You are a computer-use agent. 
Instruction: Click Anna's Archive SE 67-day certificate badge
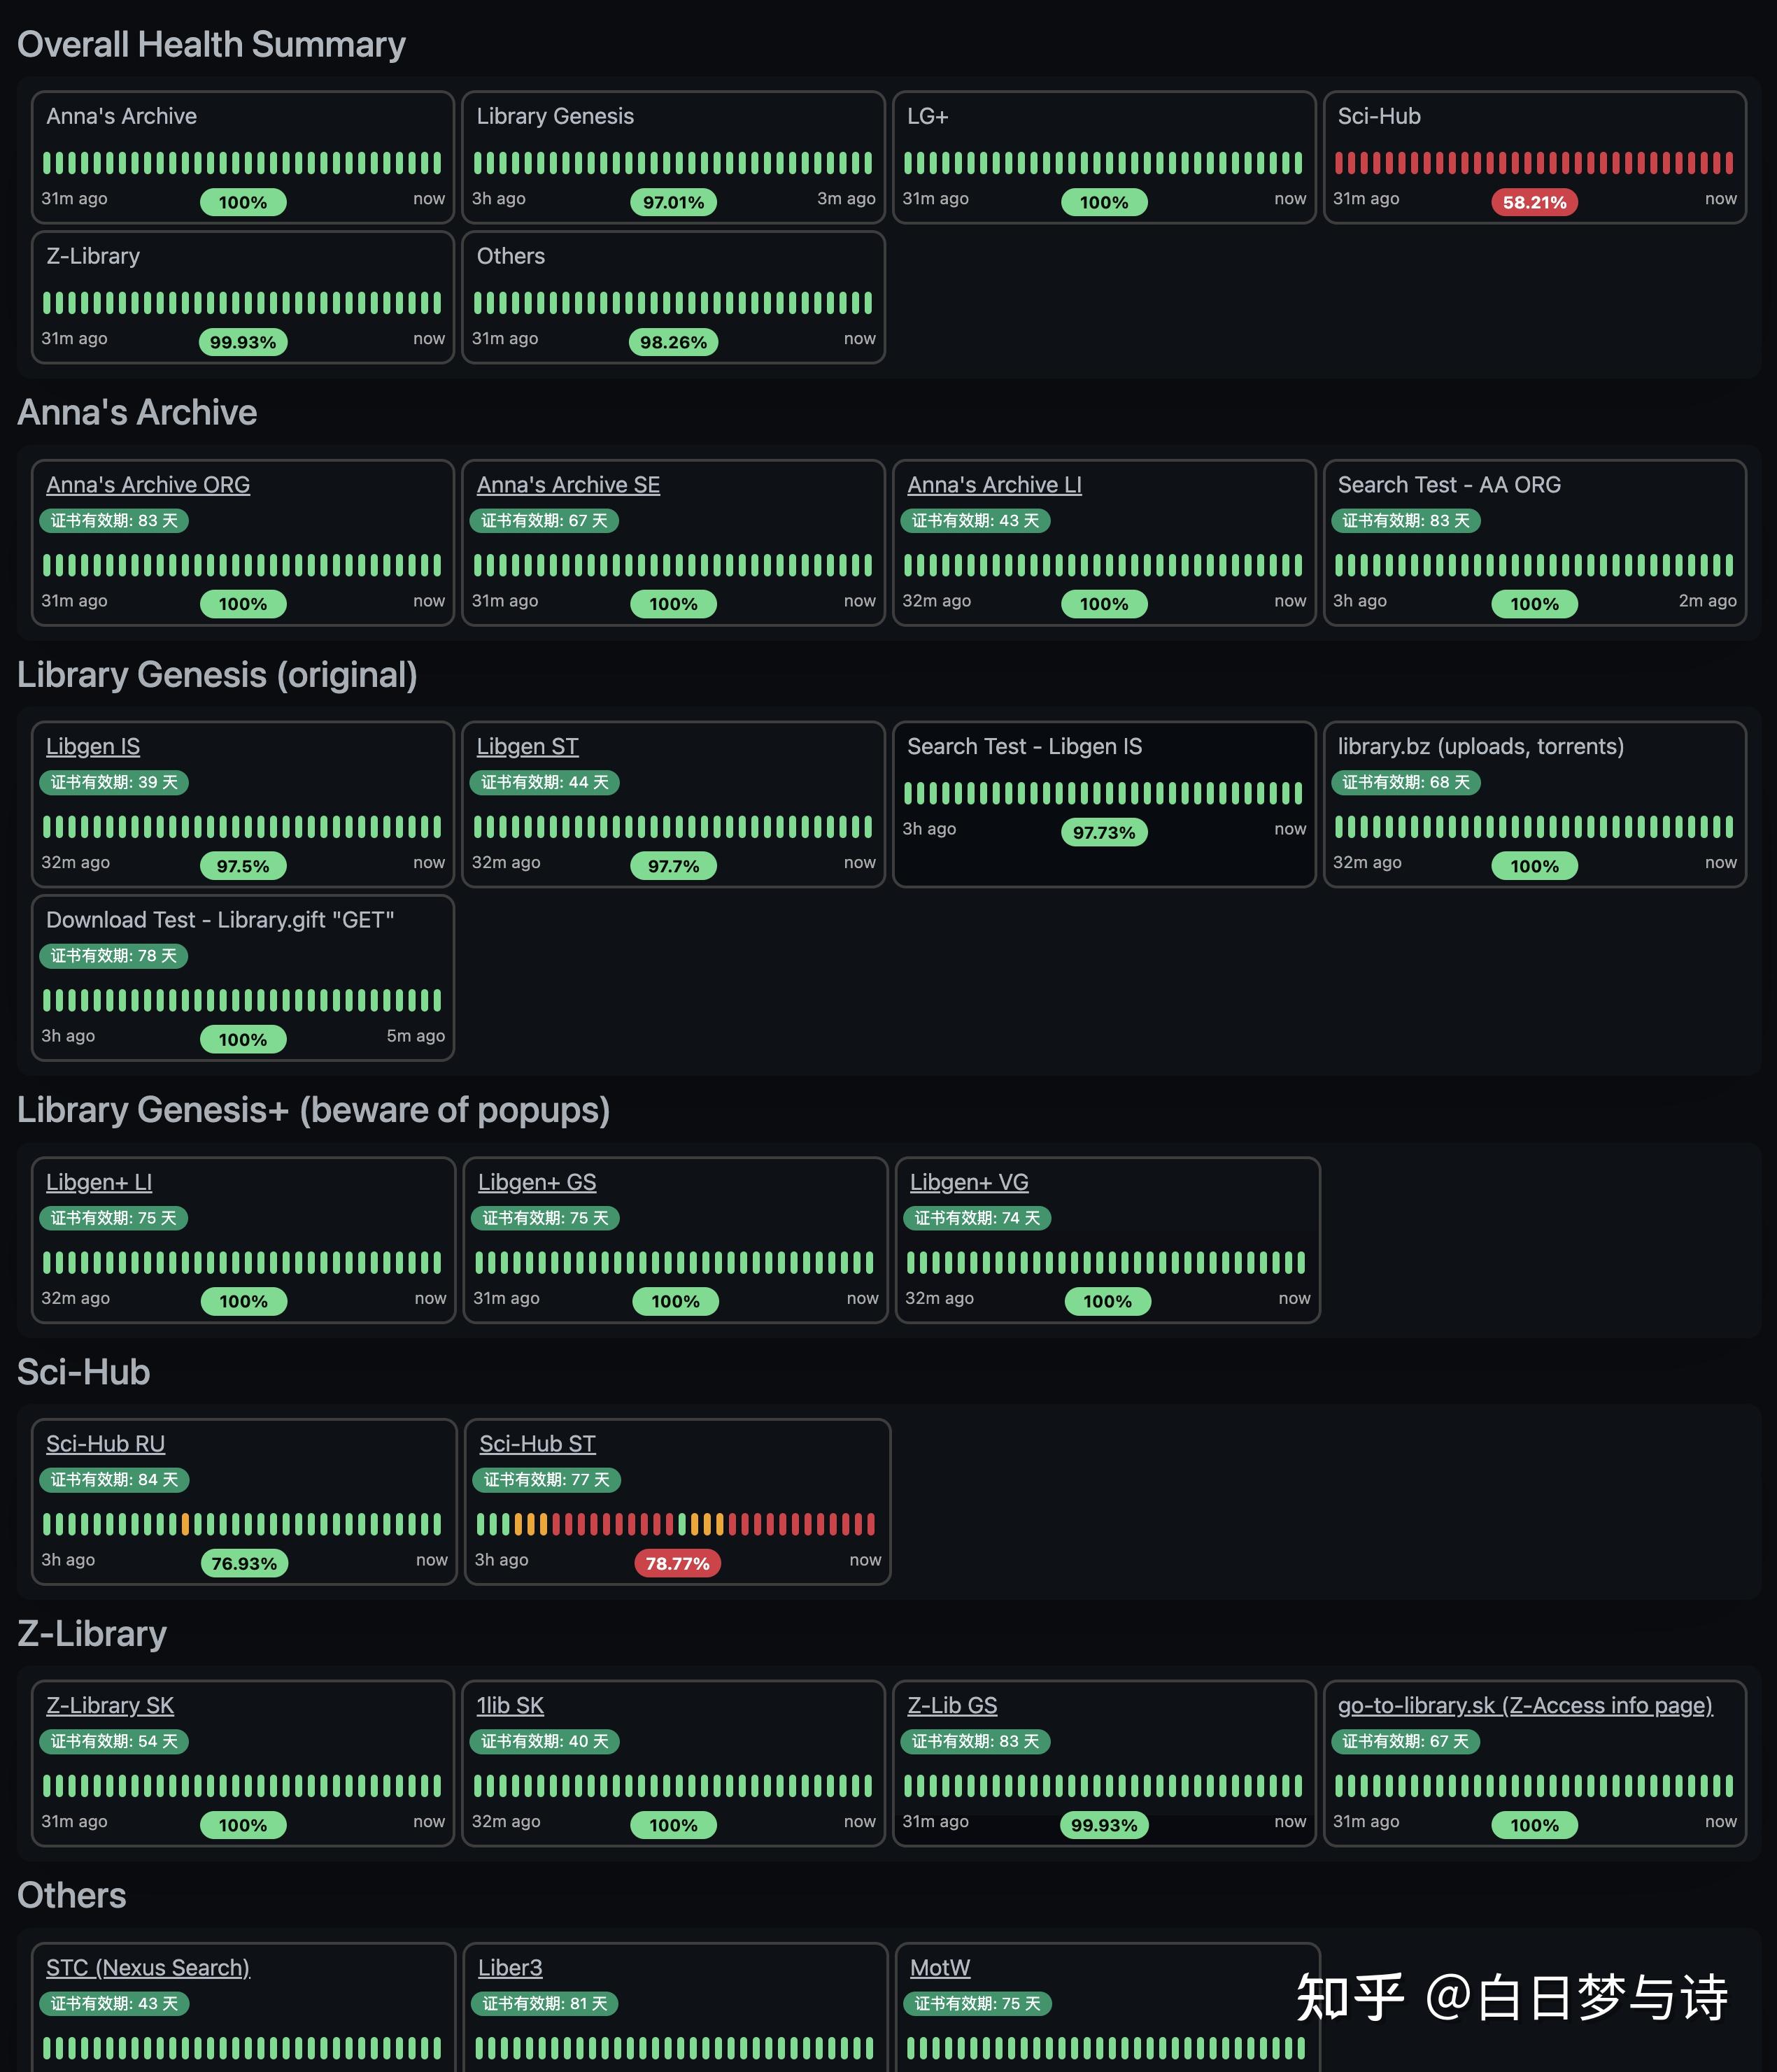pyautogui.click(x=544, y=521)
